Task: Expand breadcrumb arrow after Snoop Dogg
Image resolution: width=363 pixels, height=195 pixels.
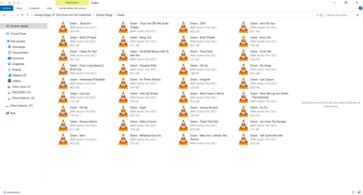Action: (114, 15)
